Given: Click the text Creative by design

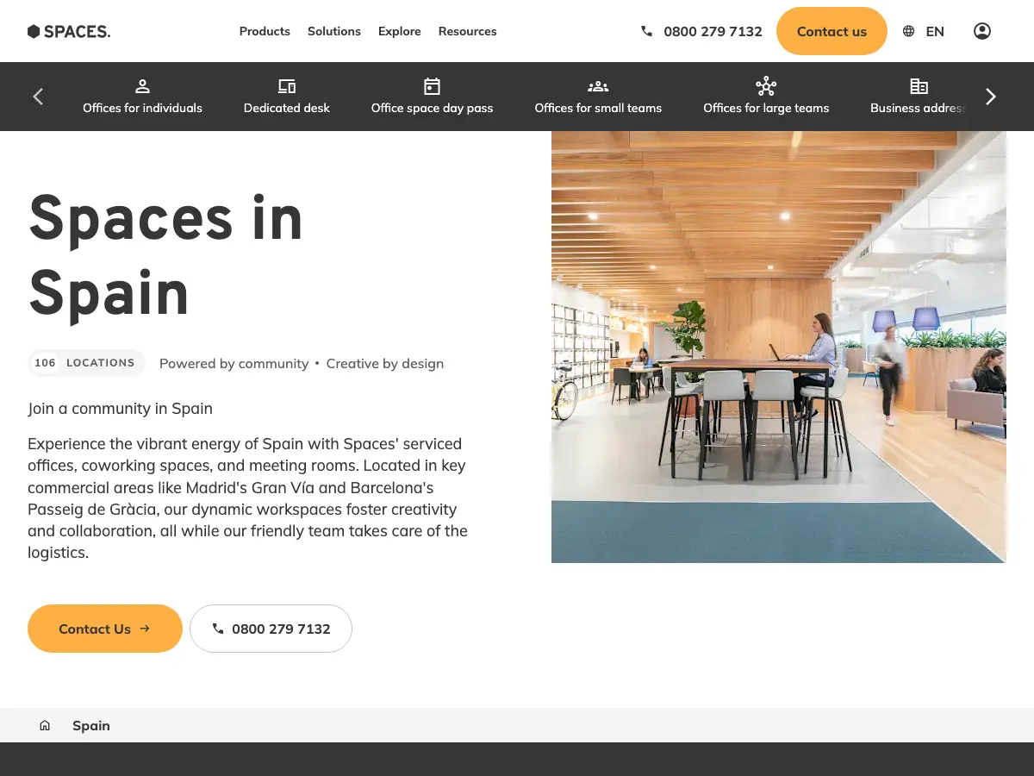Looking at the screenshot, I should point(385,364).
